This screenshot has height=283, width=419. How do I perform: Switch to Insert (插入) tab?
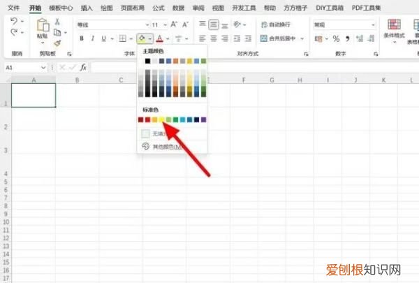(87, 8)
